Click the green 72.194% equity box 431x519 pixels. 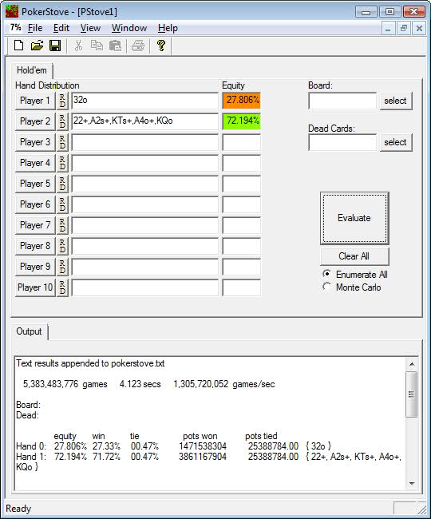tap(242, 121)
